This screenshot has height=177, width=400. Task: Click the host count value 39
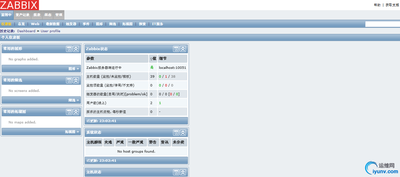click(x=152, y=77)
